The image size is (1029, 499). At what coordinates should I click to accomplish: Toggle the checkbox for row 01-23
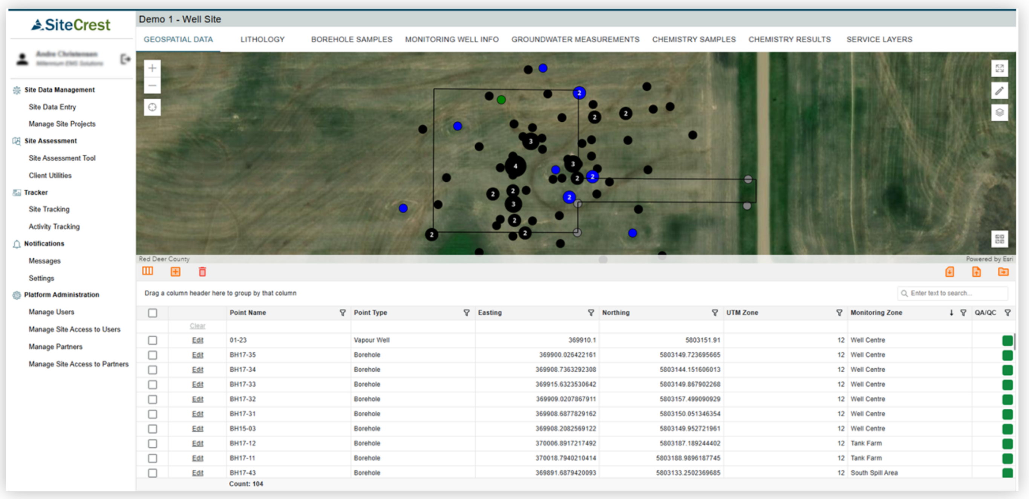[x=152, y=340]
